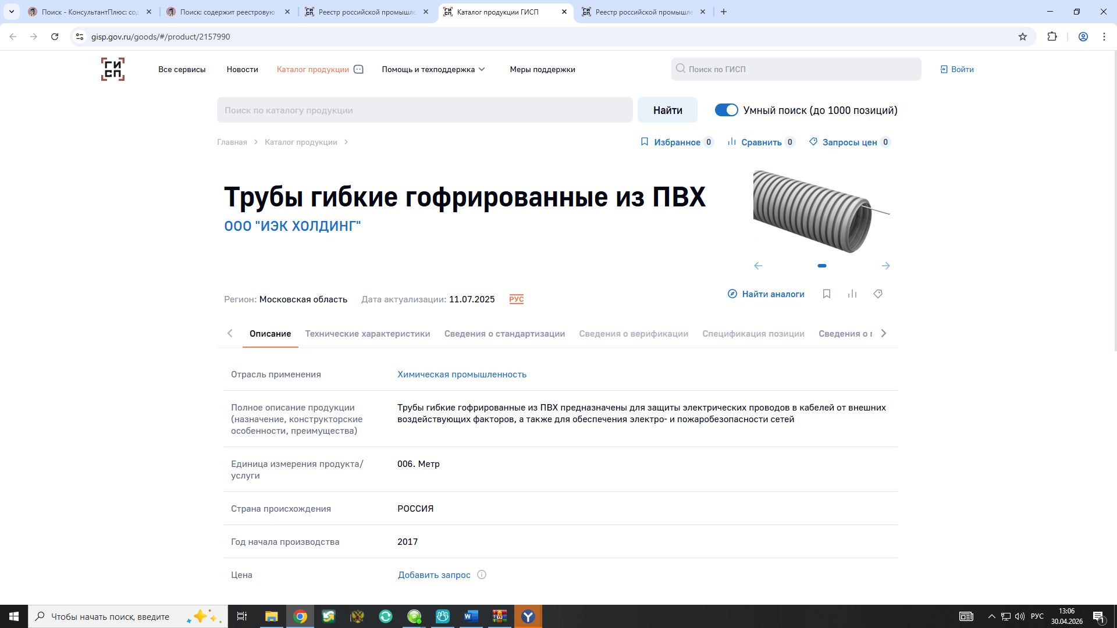Show hidden system tray icons

(x=992, y=616)
